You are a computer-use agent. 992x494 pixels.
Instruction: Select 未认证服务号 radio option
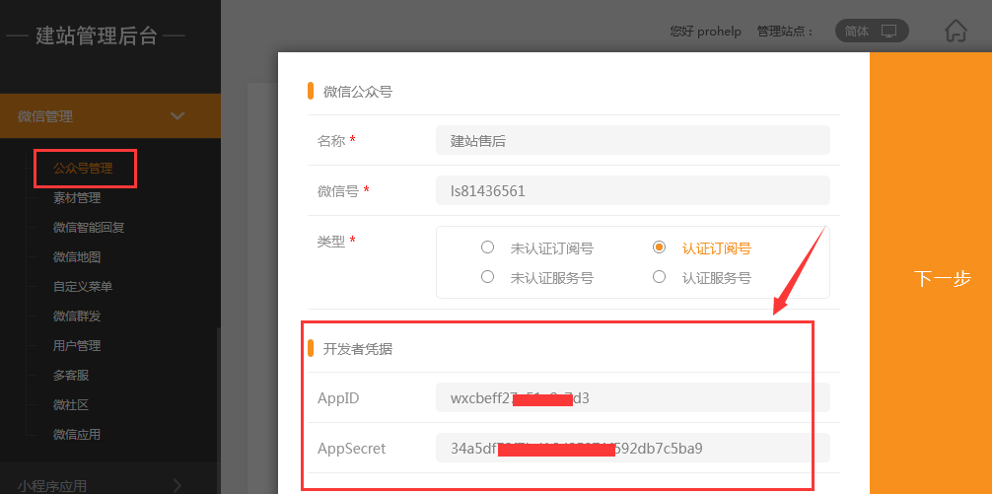pos(487,277)
